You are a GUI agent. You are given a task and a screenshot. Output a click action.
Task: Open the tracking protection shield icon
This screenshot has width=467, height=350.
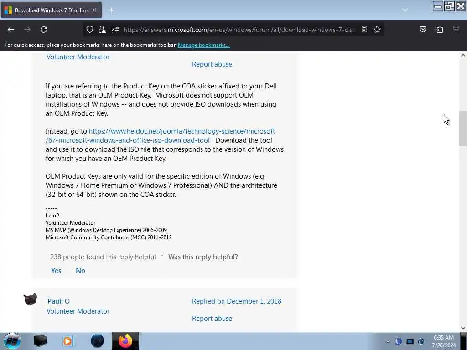(90, 29)
